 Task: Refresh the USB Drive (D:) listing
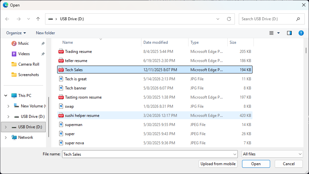click(x=229, y=19)
